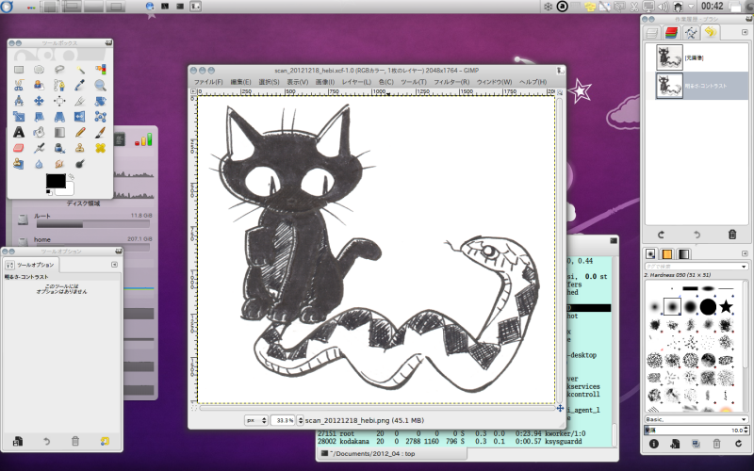This screenshot has width=754, height=471.
Task: Select the Ink tool
Action: [59, 148]
